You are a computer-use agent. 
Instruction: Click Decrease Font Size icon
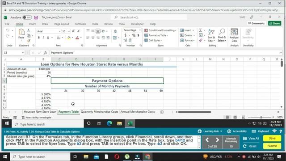pyautogui.click(x=79, y=31)
